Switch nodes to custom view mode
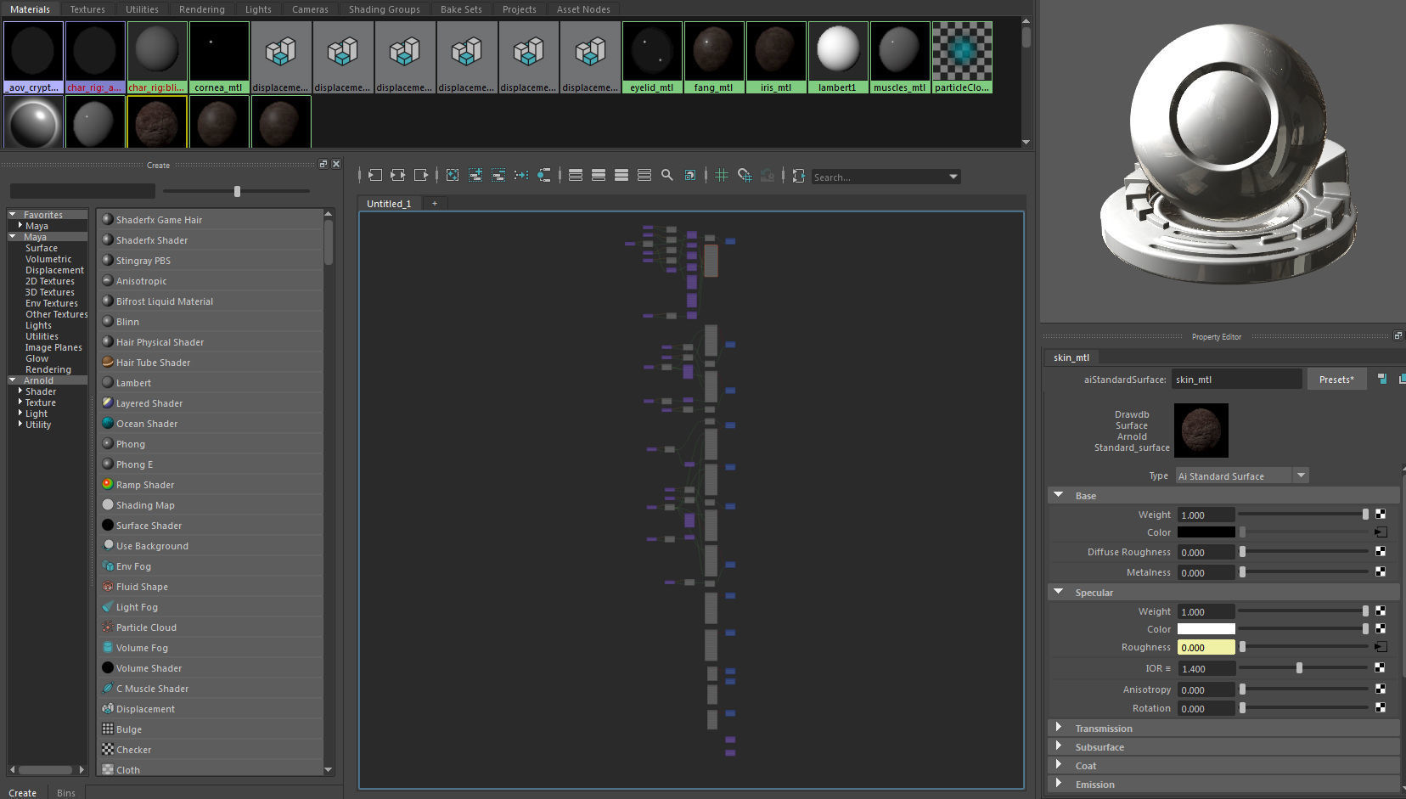Image resolution: width=1406 pixels, height=799 pixels. coord(644,175)
